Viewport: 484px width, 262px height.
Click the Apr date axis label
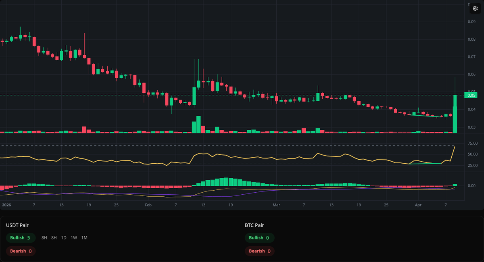pyautogui.click(x=418, y=205)
